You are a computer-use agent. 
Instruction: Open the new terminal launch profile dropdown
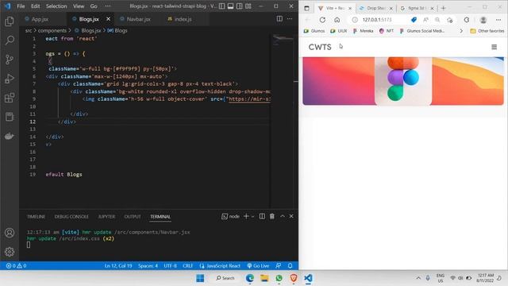[252, 216]
